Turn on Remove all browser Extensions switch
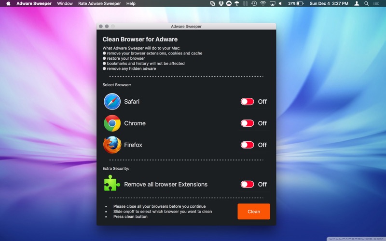Image resolution: width=386 pixels, height=241 pixels. pos(247,184)
